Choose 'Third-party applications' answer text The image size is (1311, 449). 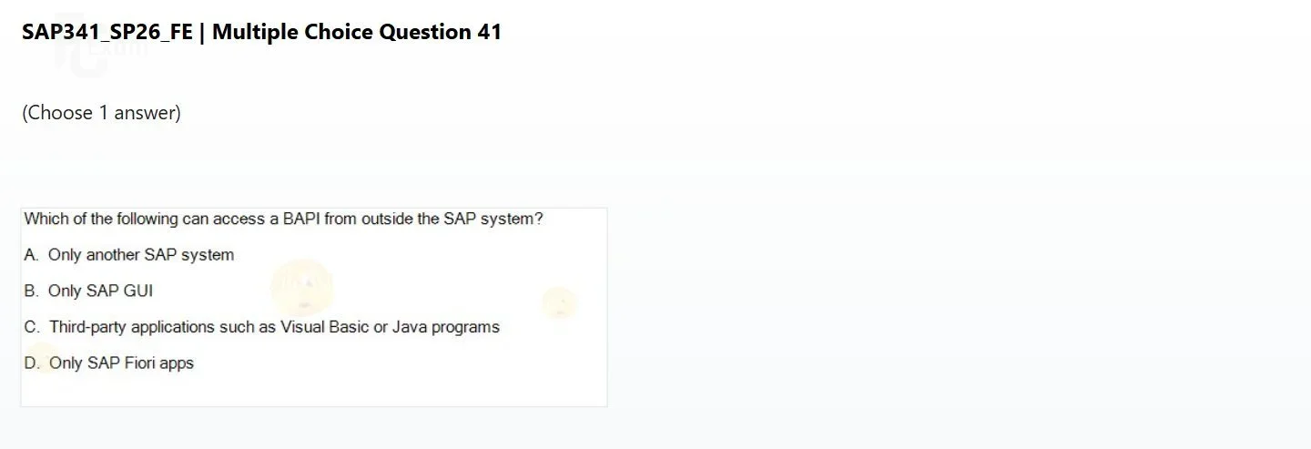274,327
